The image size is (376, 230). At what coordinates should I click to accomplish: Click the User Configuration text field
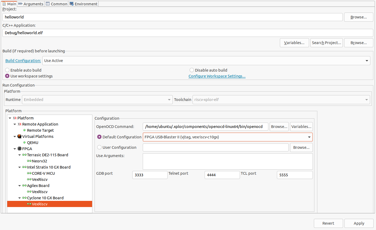pos(216,147)
